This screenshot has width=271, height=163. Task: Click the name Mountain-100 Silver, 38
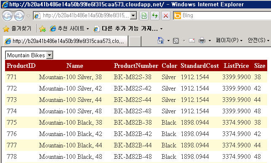(x=70, y=77)
